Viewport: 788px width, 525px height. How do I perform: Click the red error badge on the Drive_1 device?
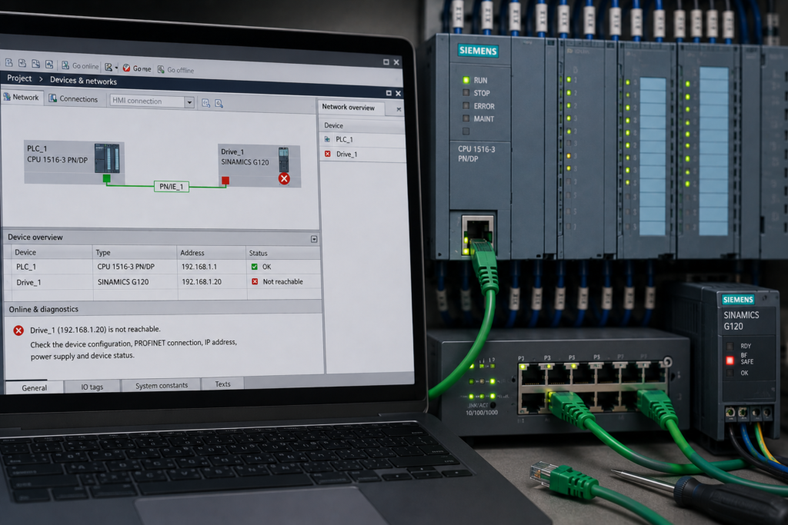285,178
